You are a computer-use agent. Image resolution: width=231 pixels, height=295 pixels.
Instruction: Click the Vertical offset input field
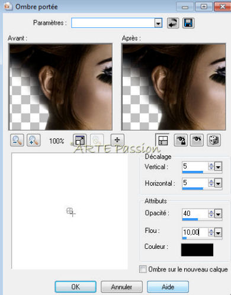click(195, 166)
